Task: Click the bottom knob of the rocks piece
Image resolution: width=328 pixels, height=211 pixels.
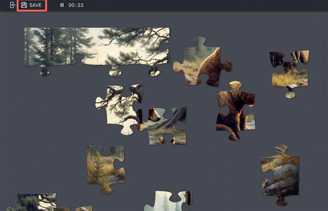Action: click(x=281, y=201)
